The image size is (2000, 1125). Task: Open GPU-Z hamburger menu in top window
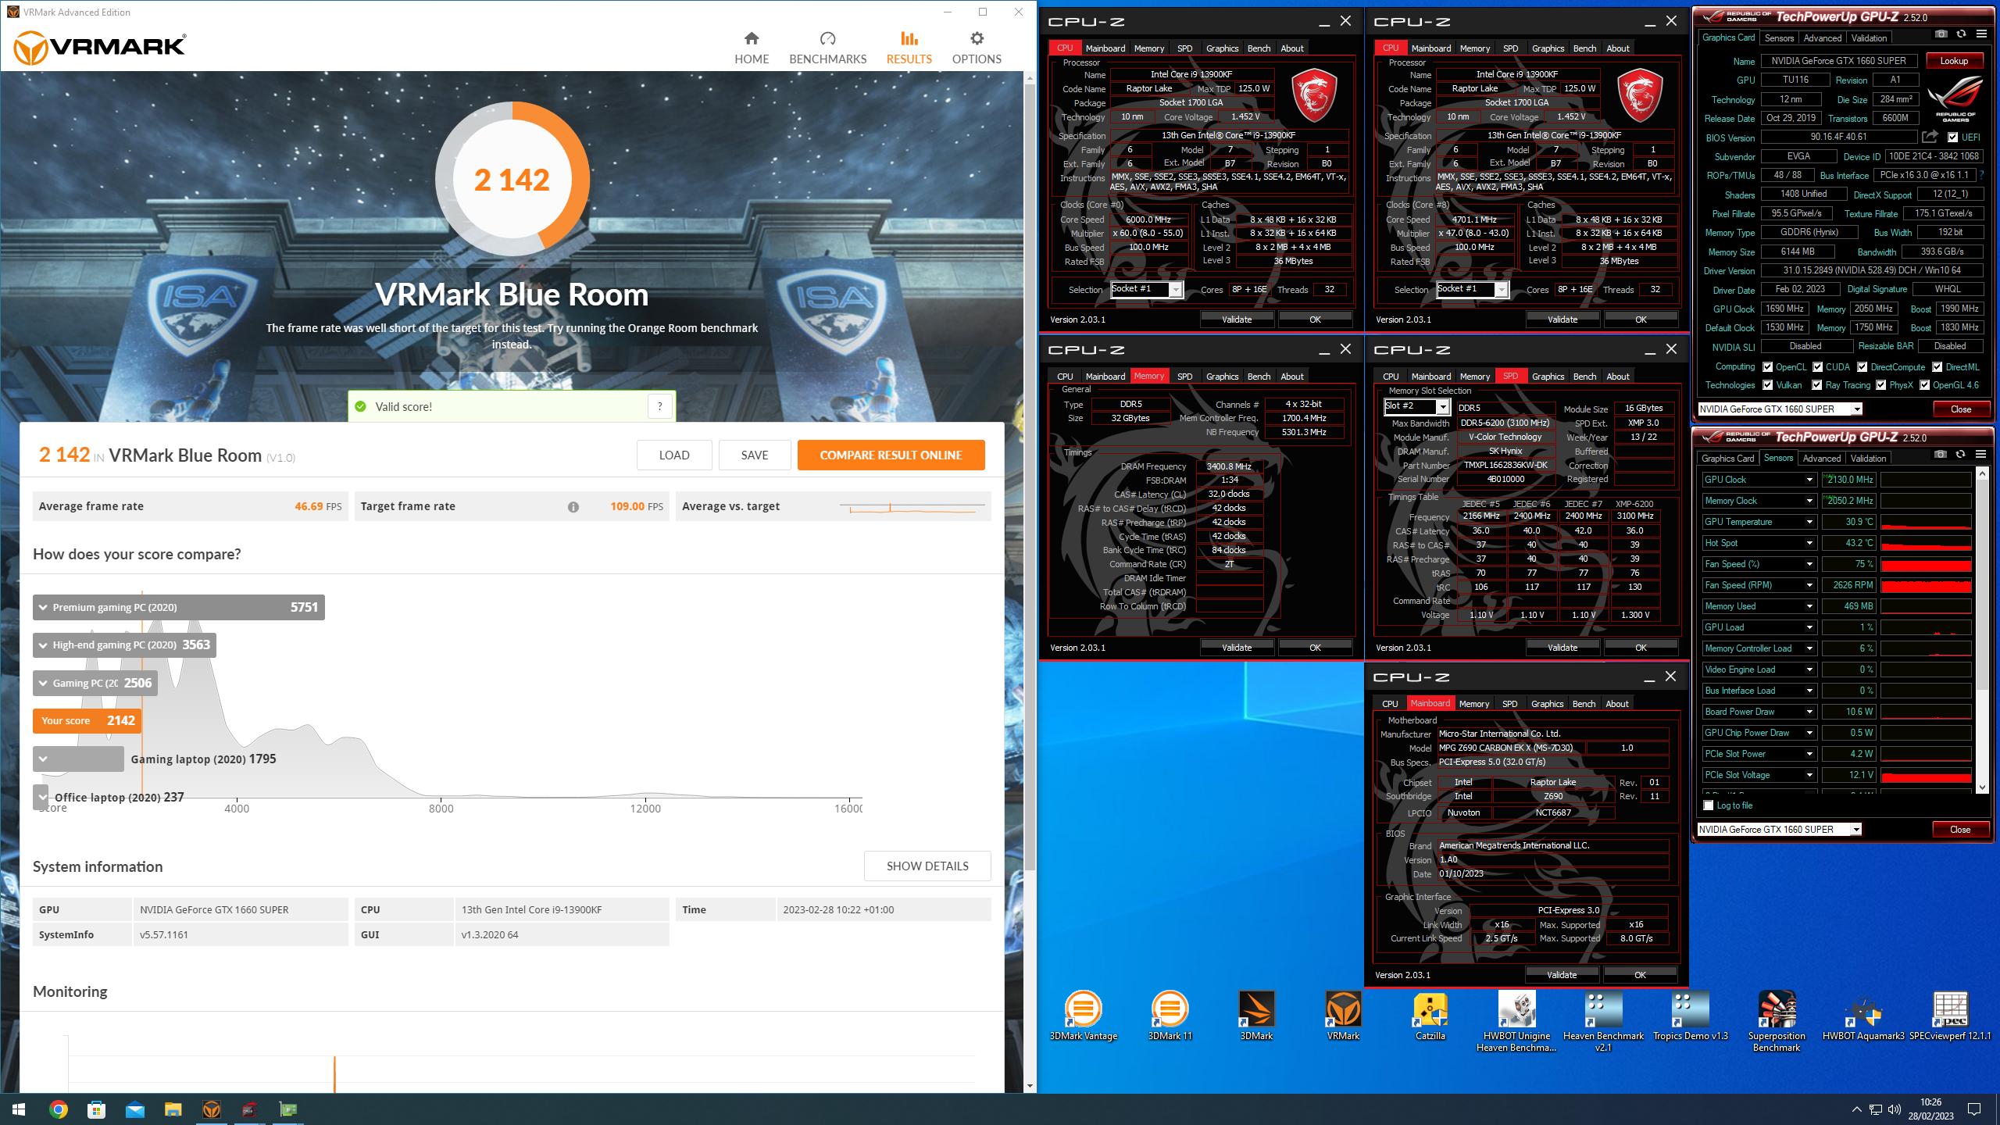pyautogui.click(x=1981, y=34)
